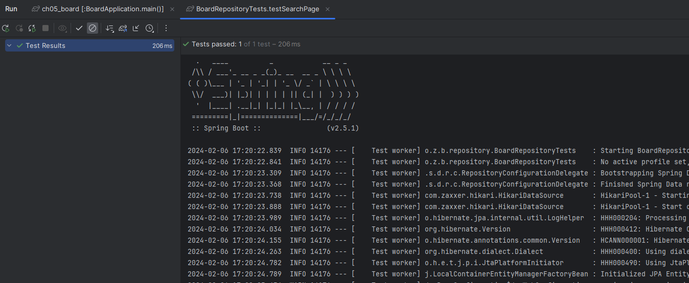Image resolution: width=689 pixels, height=283 pixels.
Task: Click log line 'HHH000412: Hibernate'
Action: click(x=438, y=229)
